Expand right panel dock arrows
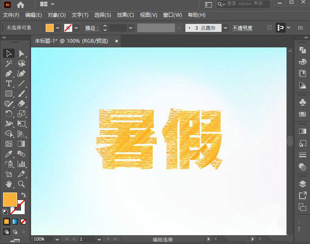Viewport: 310px width, 244px height. coord(306,37)
